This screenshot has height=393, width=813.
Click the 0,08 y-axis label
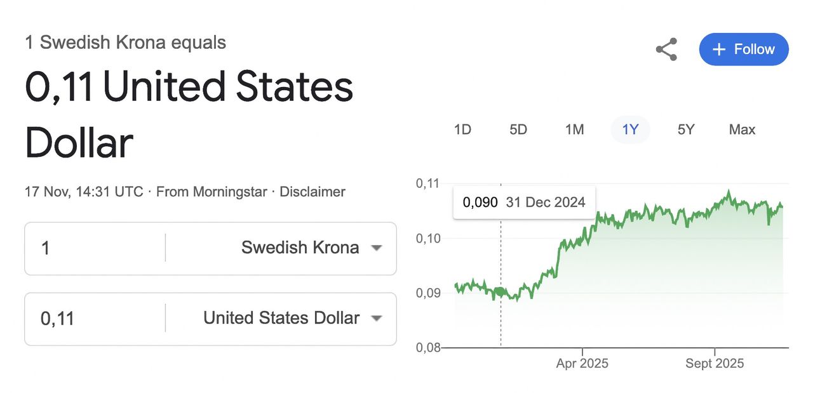[428, 348]
